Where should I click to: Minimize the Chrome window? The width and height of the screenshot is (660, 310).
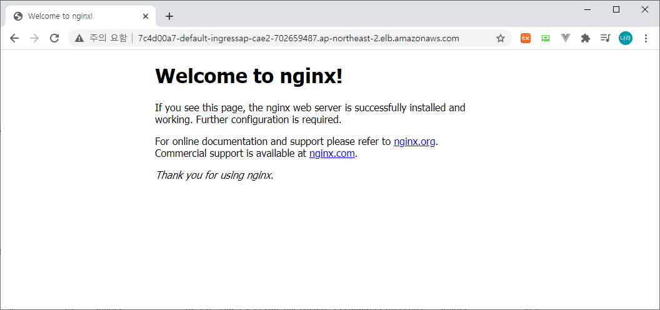click(x=587, y=10)
